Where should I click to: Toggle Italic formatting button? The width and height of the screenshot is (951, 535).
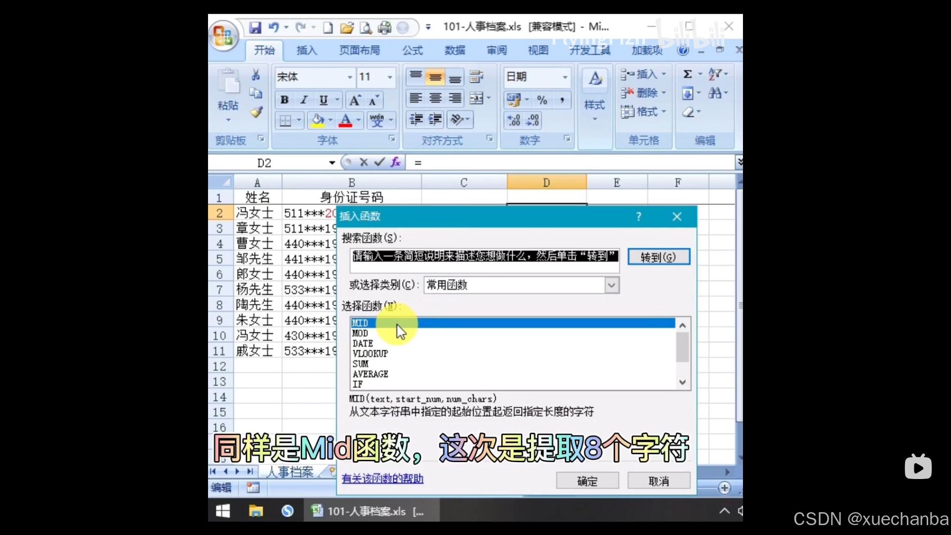coord(304,101)
